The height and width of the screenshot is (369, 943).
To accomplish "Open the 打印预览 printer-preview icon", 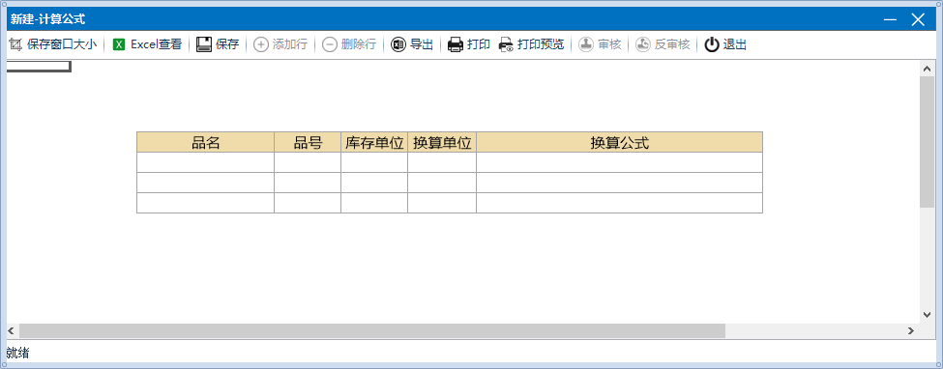I will 507,44.
